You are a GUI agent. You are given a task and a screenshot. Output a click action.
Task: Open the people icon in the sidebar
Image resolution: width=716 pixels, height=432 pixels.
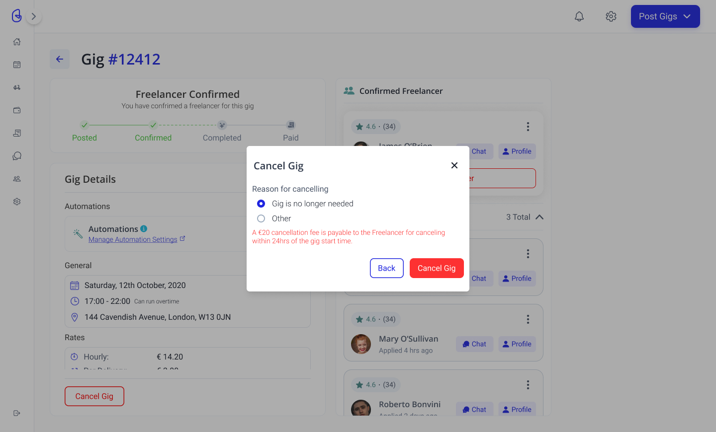[x=17, y=179]
